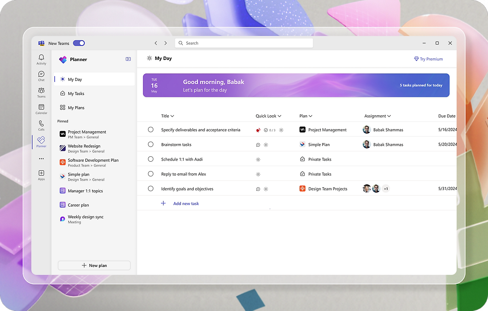
Task: View the 0/3 checklist progress indicator
Action: tap(270, 130)
